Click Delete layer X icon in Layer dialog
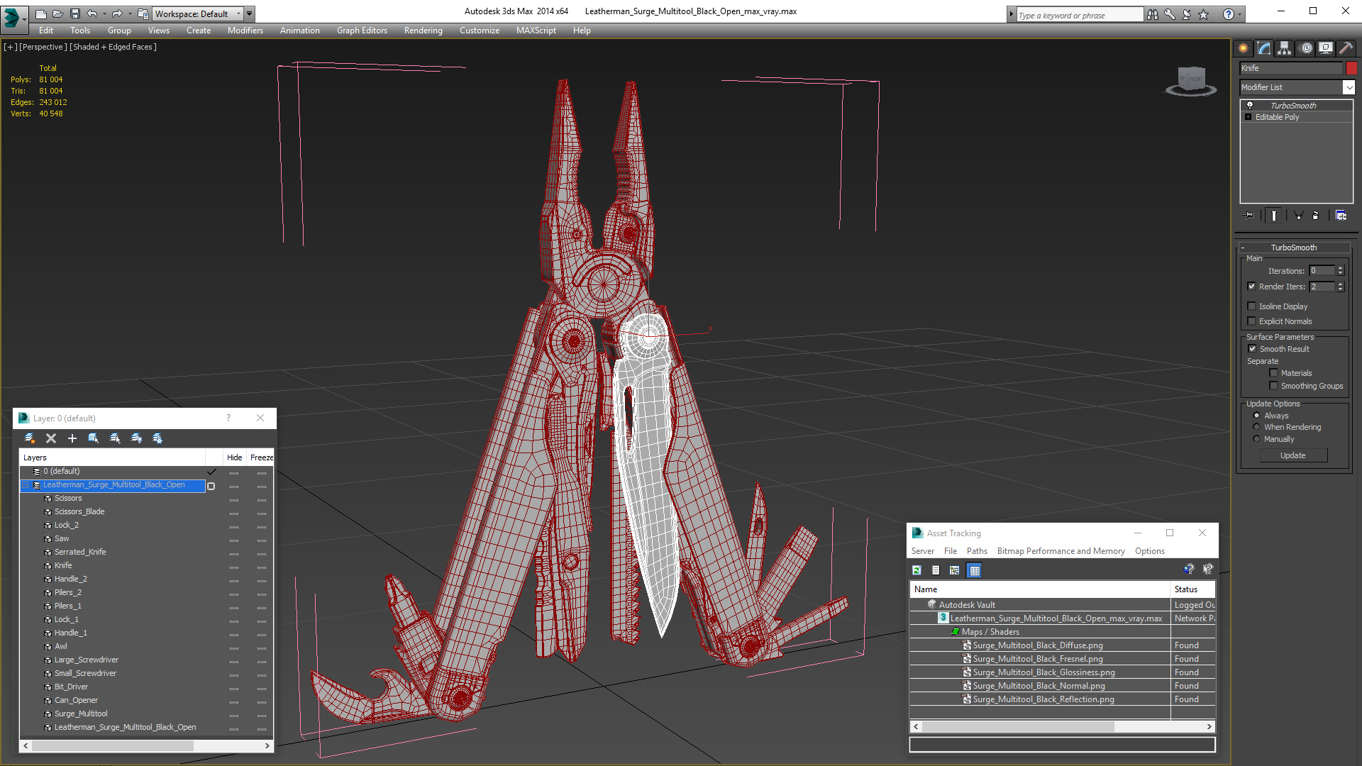Image resolution: width=1362 pixels, height=766 pixels. pyautogui.click(x=51, y=438)
